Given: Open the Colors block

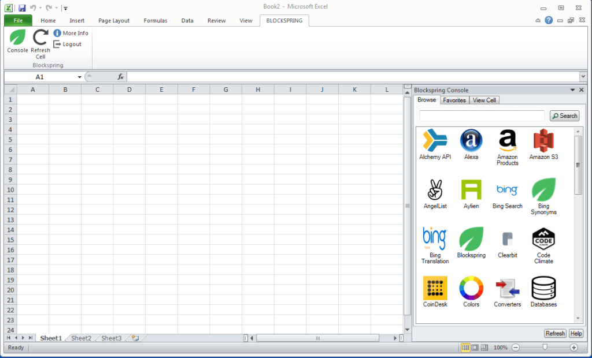Looking at the screenshot, I should (471, 292).
